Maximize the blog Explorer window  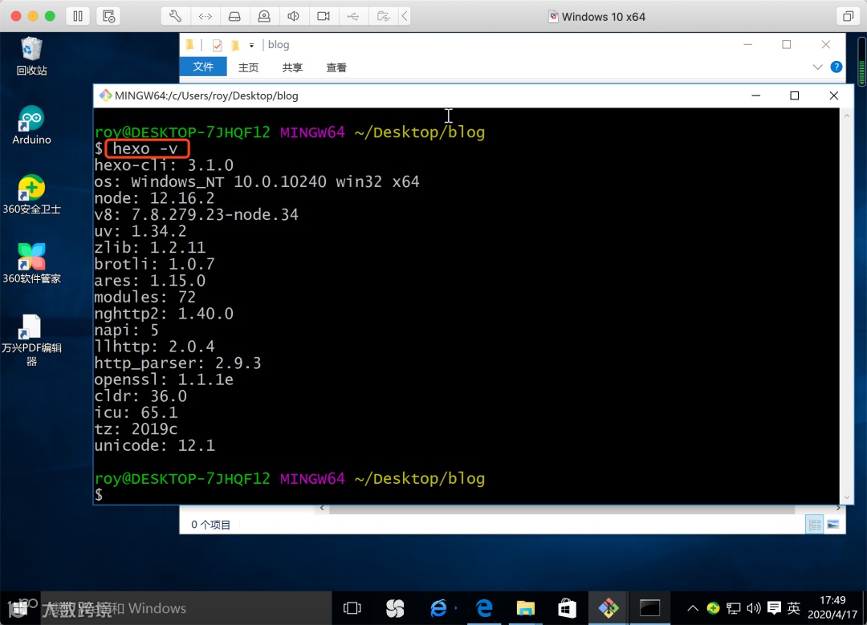pos(786,44)
